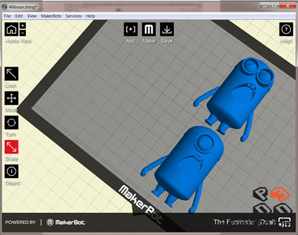298x235 pixels.
Task: Click the Save download icon
Action: (167, 29)
